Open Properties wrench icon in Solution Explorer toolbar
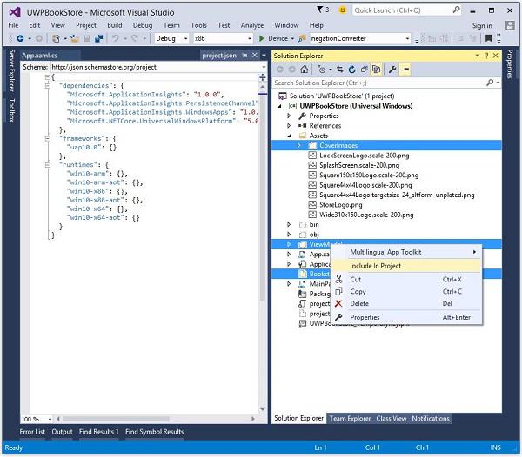Screen dimensions: 522x457 pos(392,69)
